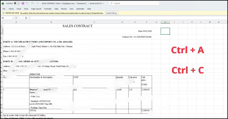228x119 pixels.
Task: Expand the Name Box dropdown arrow
Action: [x=13, y=18]
